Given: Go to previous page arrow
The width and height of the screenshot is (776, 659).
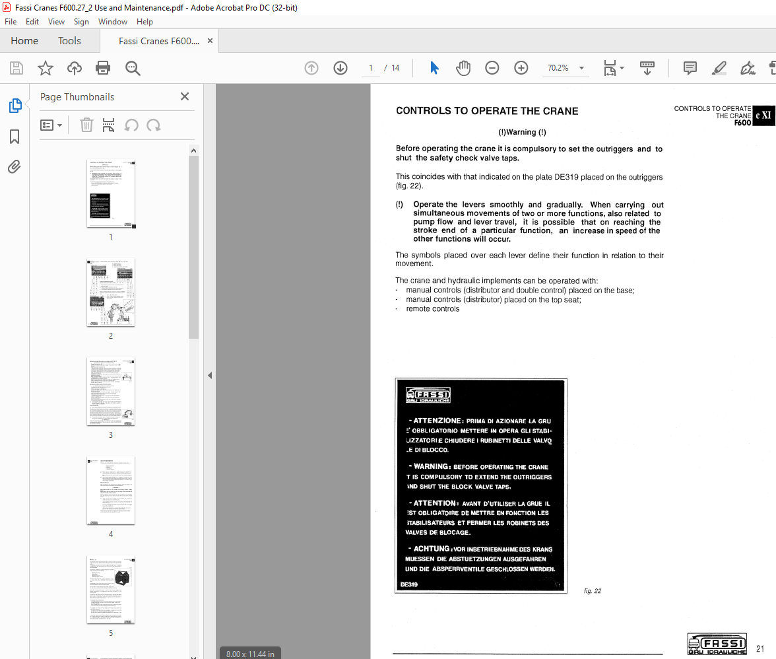Looking at the screenshot, I should (311, 68).
